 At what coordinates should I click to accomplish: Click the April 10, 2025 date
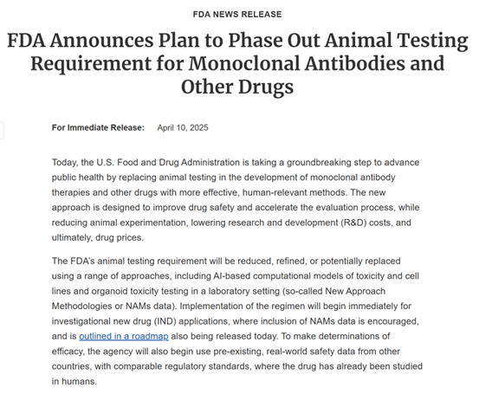point(183,127)
